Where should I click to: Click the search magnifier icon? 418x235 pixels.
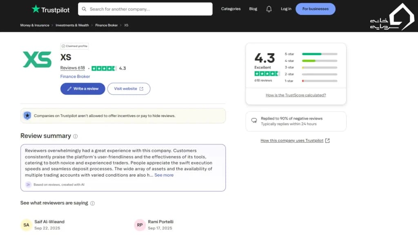(x=84, y=9)
